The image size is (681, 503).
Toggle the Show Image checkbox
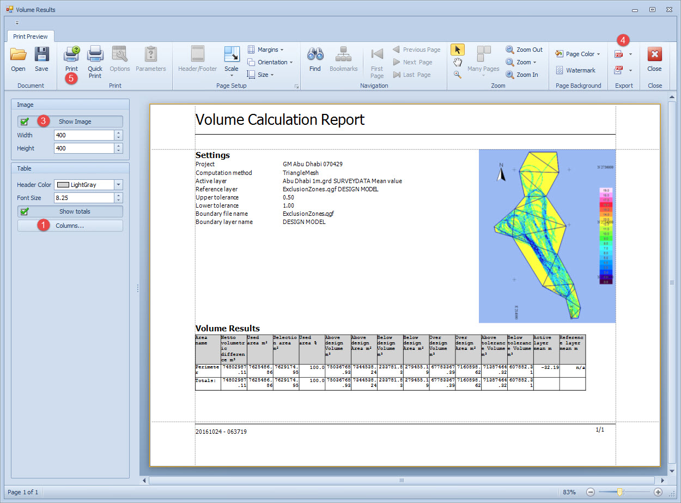[25, 122]
